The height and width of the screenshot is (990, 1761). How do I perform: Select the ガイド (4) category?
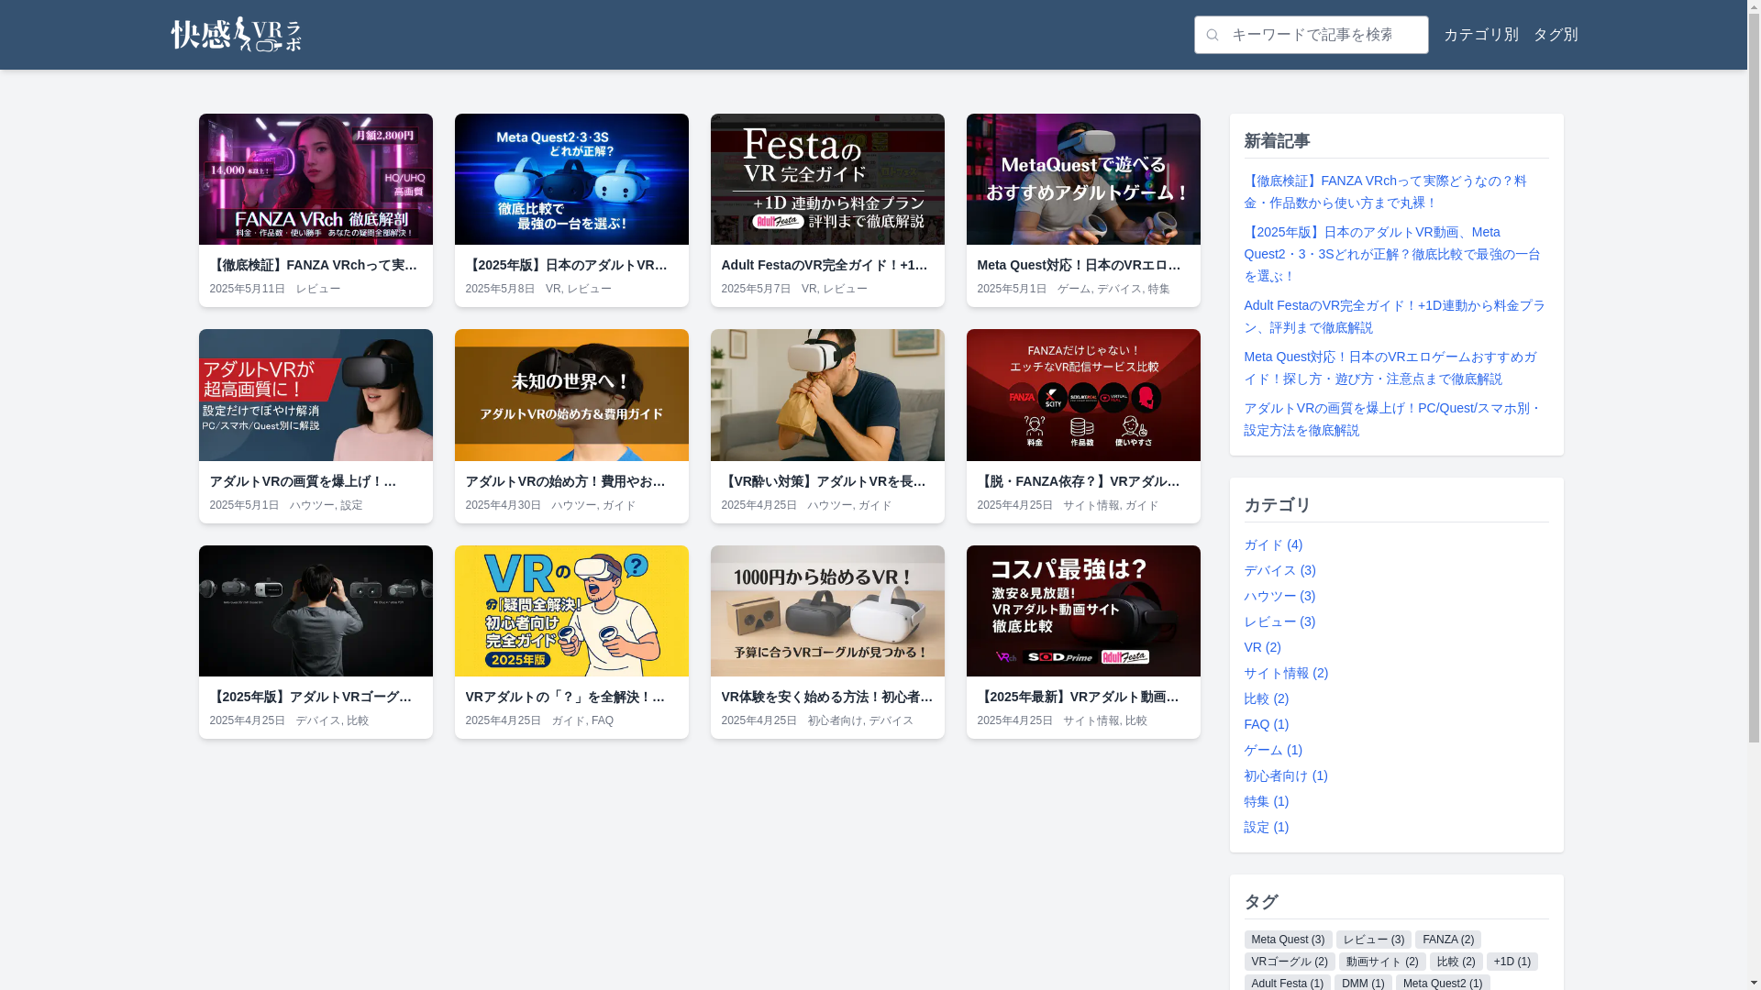[x=1273, y=544]
